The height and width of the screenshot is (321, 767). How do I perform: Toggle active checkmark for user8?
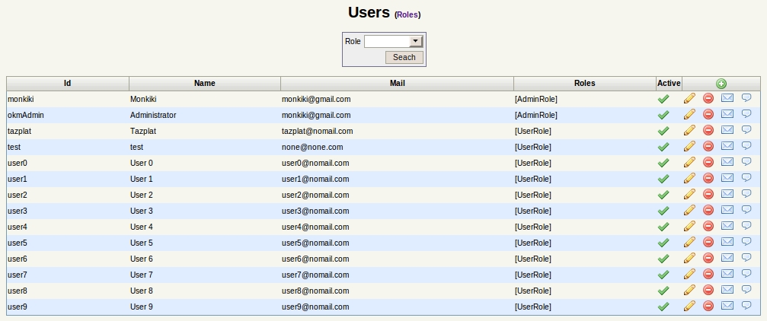tap(663, 291)
